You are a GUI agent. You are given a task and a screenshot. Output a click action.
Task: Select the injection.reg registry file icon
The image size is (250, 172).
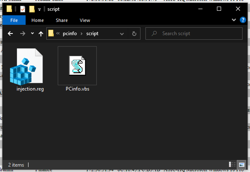coord(26,67)
